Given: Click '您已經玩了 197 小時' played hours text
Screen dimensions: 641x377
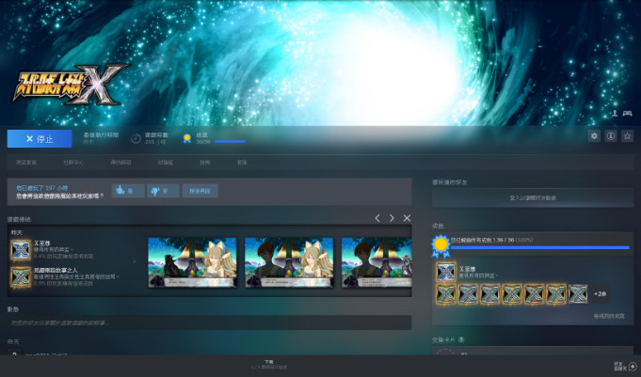Looking at the screenshot, I should point(41,188).
